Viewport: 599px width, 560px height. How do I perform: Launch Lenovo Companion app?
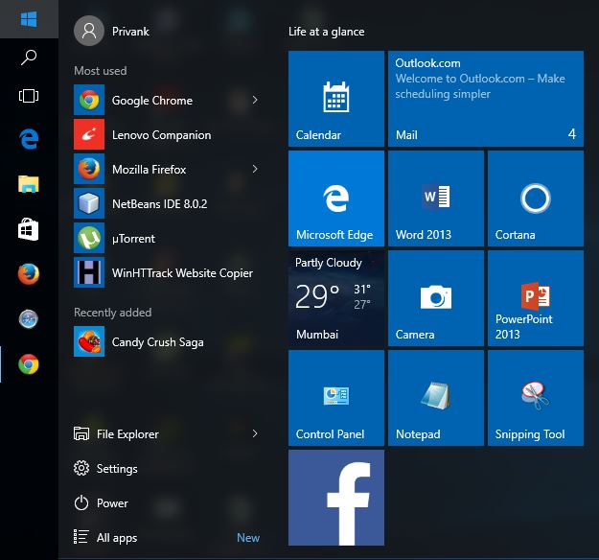coord(168,134)
